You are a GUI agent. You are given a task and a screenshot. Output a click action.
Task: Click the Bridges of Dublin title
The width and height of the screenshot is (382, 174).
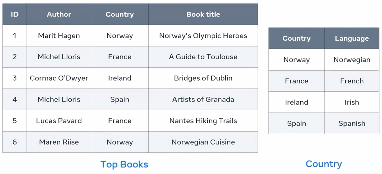pyautogui.click(x=203, y=78)
